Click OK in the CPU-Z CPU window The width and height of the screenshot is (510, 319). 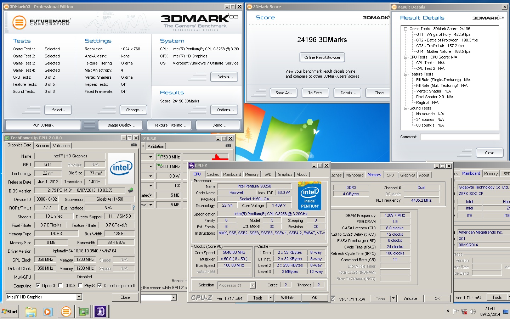pyautogui.click(x=314, y=298)
